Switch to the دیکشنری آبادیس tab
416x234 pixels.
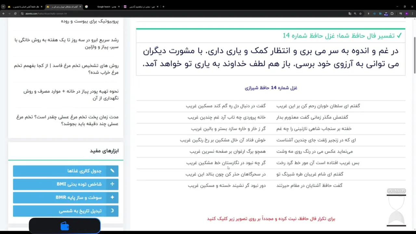click(x=142, y=6)
